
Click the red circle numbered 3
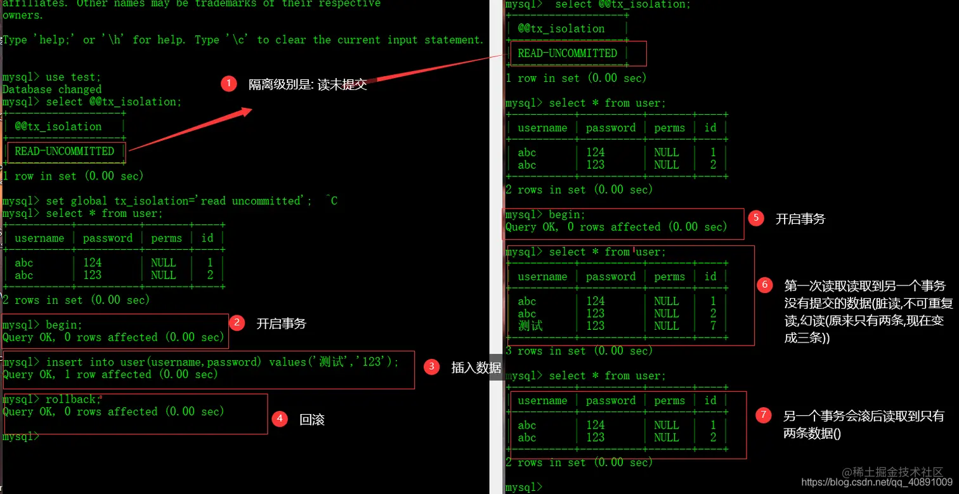click(x=432, y=367)
